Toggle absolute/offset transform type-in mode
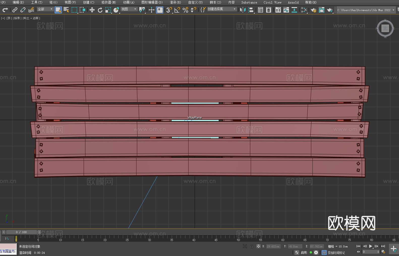The width and height of the screenshot is (399, 256). tap(259, 246)
